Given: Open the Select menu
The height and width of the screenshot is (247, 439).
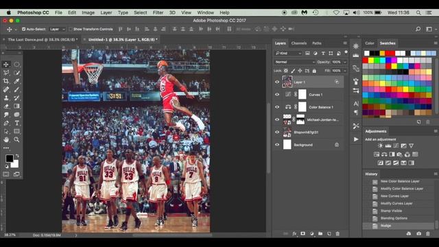Looking at the screenshot, I should click(x=140, y=12).
